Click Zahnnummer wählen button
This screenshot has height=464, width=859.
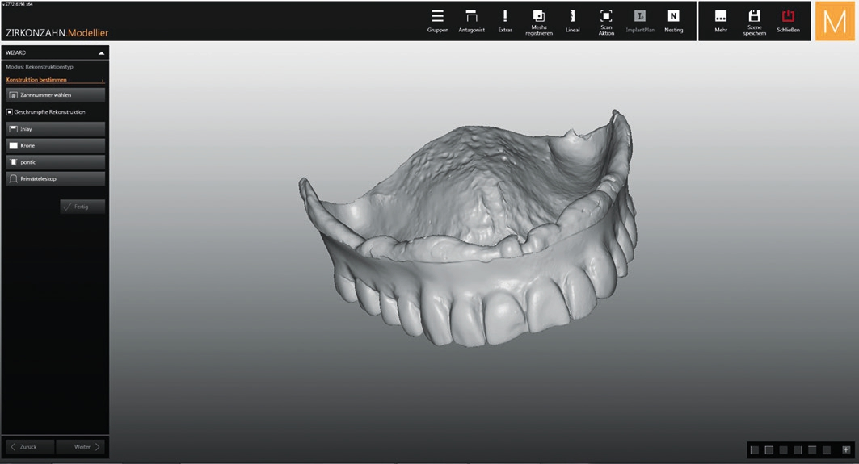[x=55, y=95]
